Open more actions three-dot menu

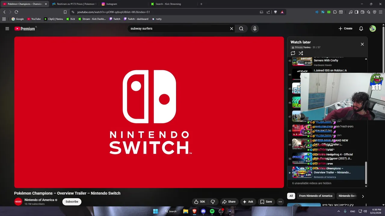[280, 202]
